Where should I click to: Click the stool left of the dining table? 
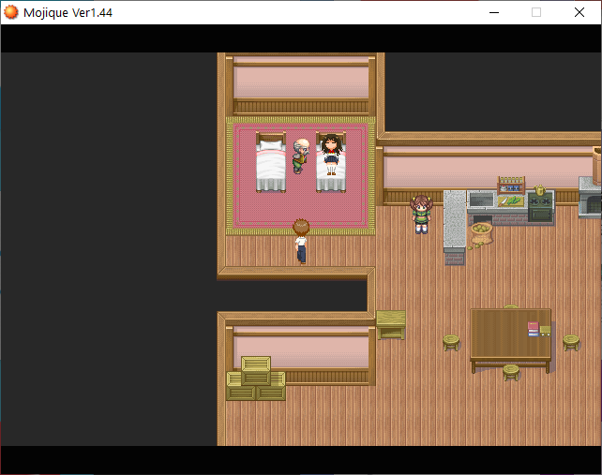[451, 341]
